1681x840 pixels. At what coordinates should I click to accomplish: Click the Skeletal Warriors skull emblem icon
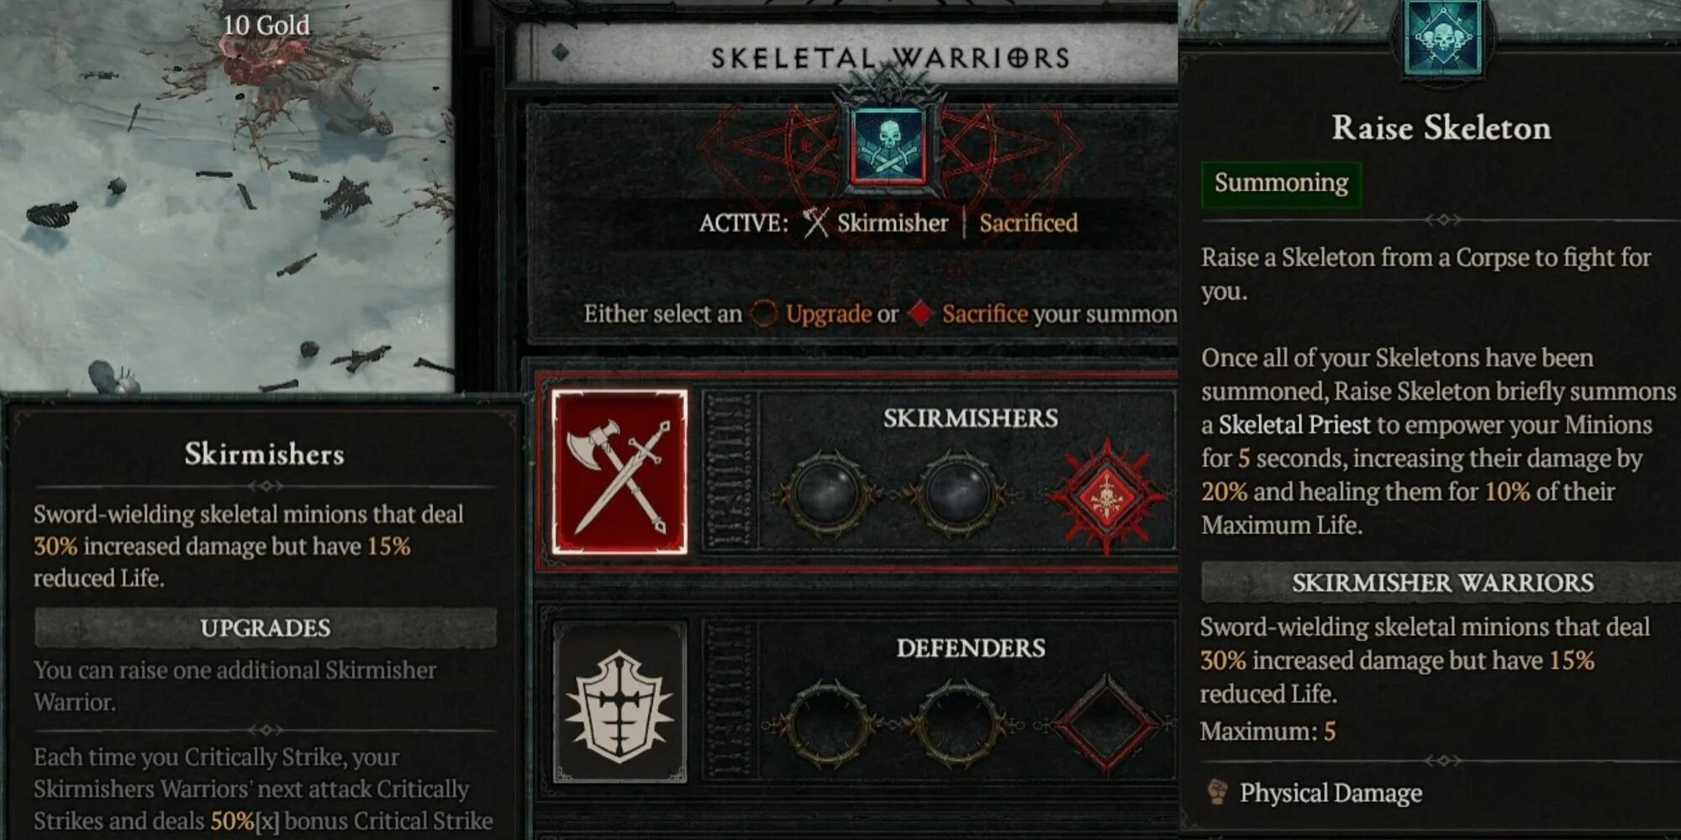tap(888, 146)
